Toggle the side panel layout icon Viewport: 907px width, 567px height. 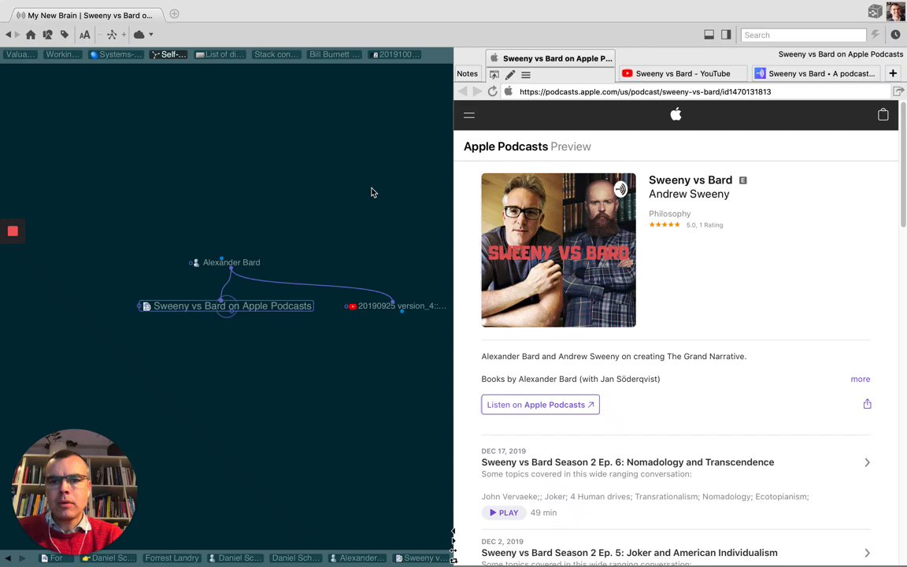(x=726, y=35)
